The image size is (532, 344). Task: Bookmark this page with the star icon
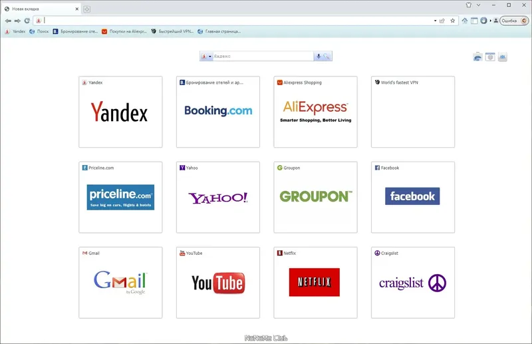click(x=453, y=21)
